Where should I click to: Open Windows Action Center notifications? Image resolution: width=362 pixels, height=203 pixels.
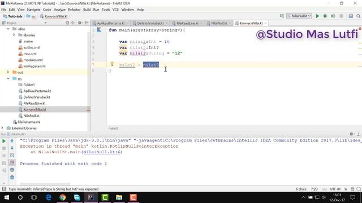click(x=352, y=197)
